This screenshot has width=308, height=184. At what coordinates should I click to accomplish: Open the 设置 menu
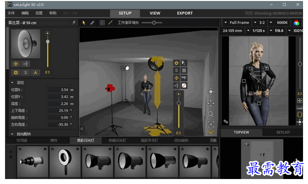click(x=39, y=13)
